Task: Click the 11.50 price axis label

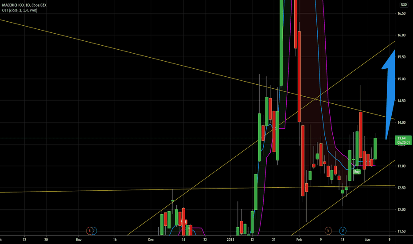Action: tap(401, 232)
